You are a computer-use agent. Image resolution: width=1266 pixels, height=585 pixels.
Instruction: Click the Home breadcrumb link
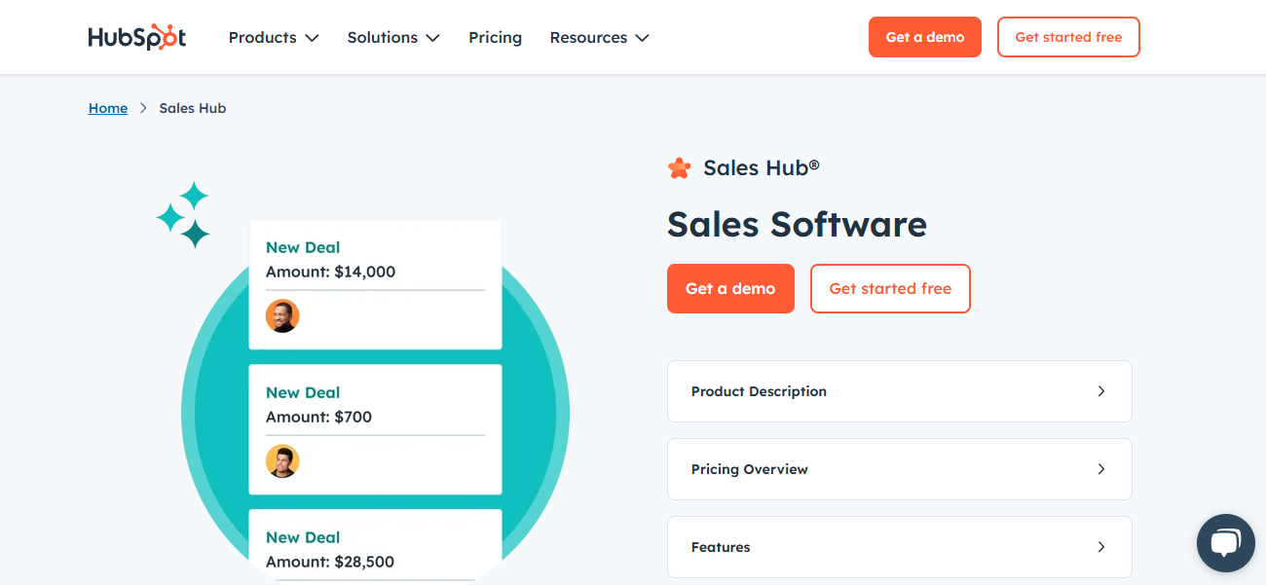pyautogui.click(x=108, y=108)
